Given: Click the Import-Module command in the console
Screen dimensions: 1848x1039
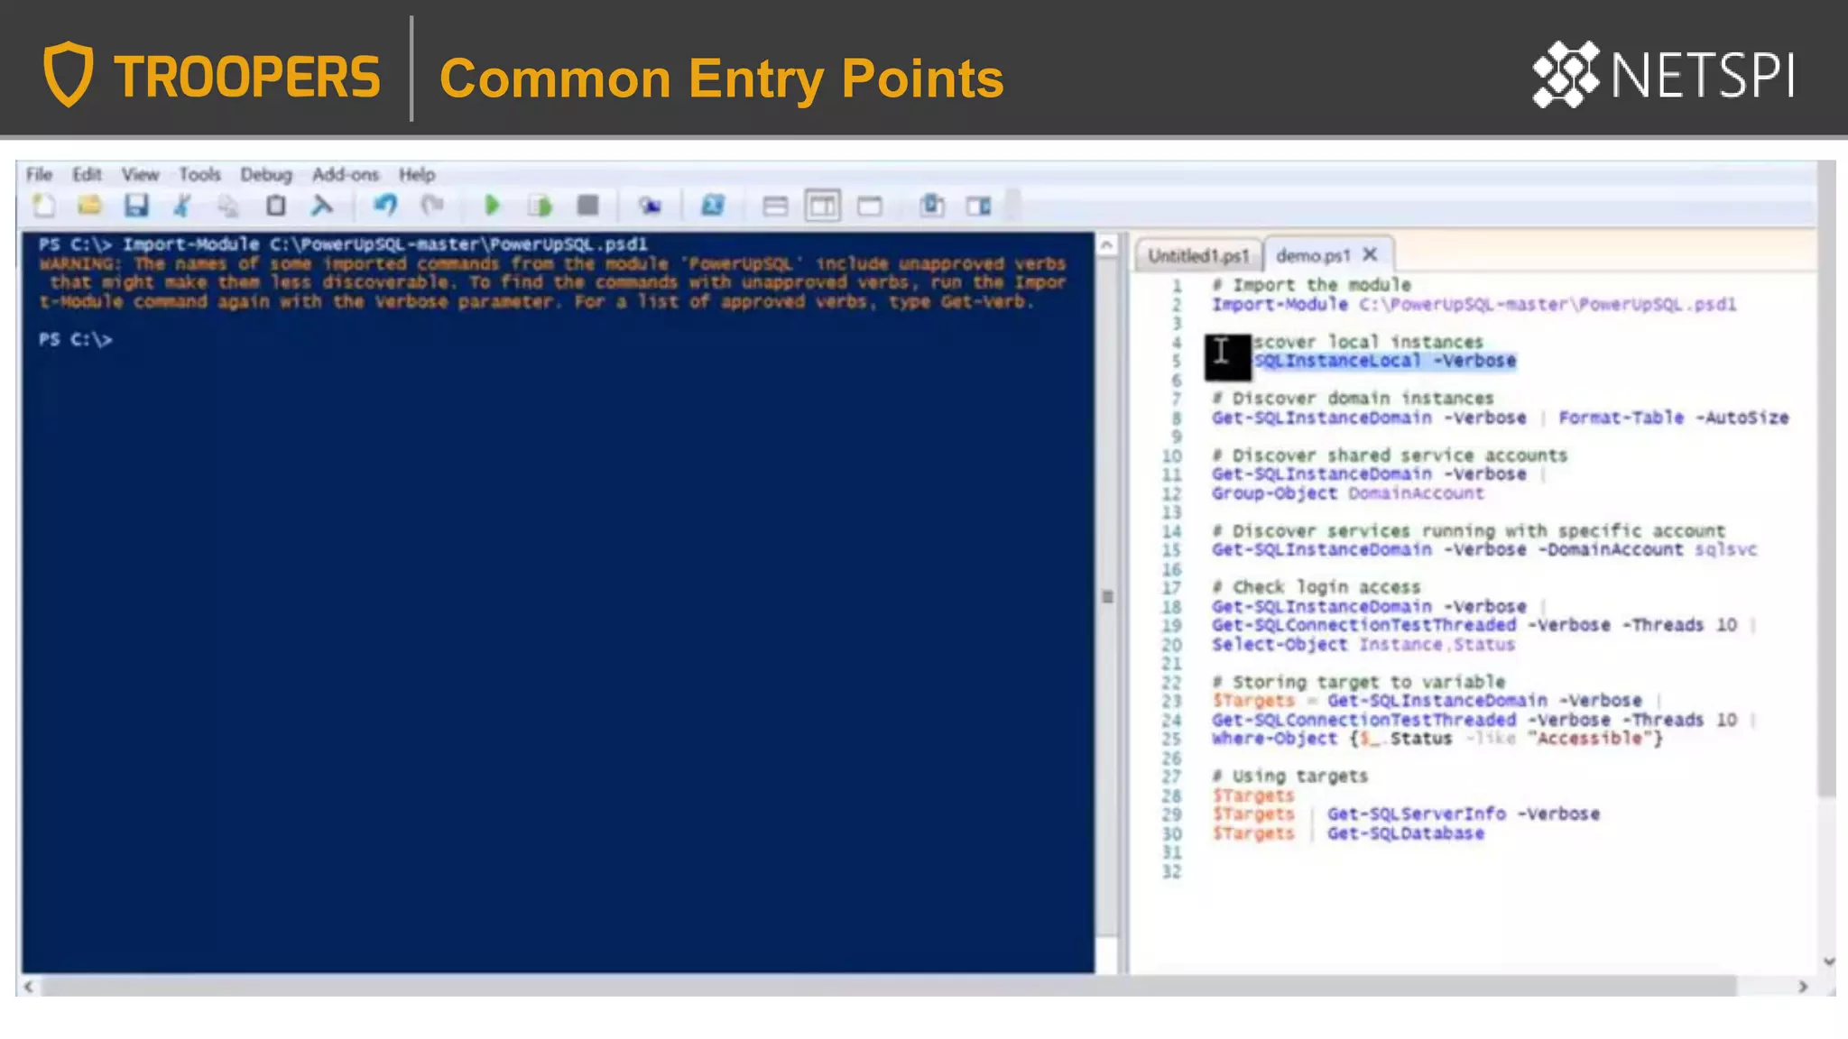Looking at the screenshot, I should click(x=385, y=244).
